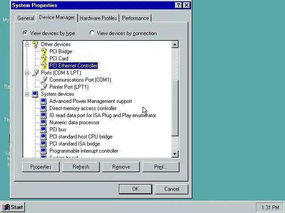Select the System devices category label
This screenshot has width=285, height=213.
point(57,94)
